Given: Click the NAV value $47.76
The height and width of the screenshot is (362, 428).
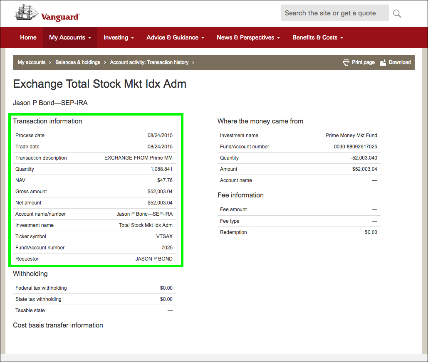Looking at the screenshot, I should tap(165, 180).
